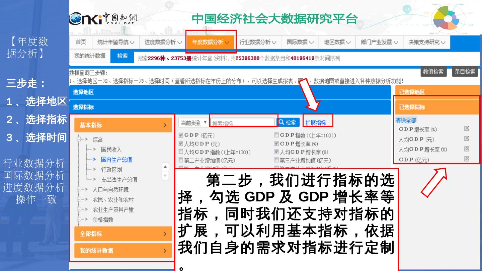482x271 pixels.
Task: Select 国内生产总值 in the tree
Action: (x=116, y=160)
